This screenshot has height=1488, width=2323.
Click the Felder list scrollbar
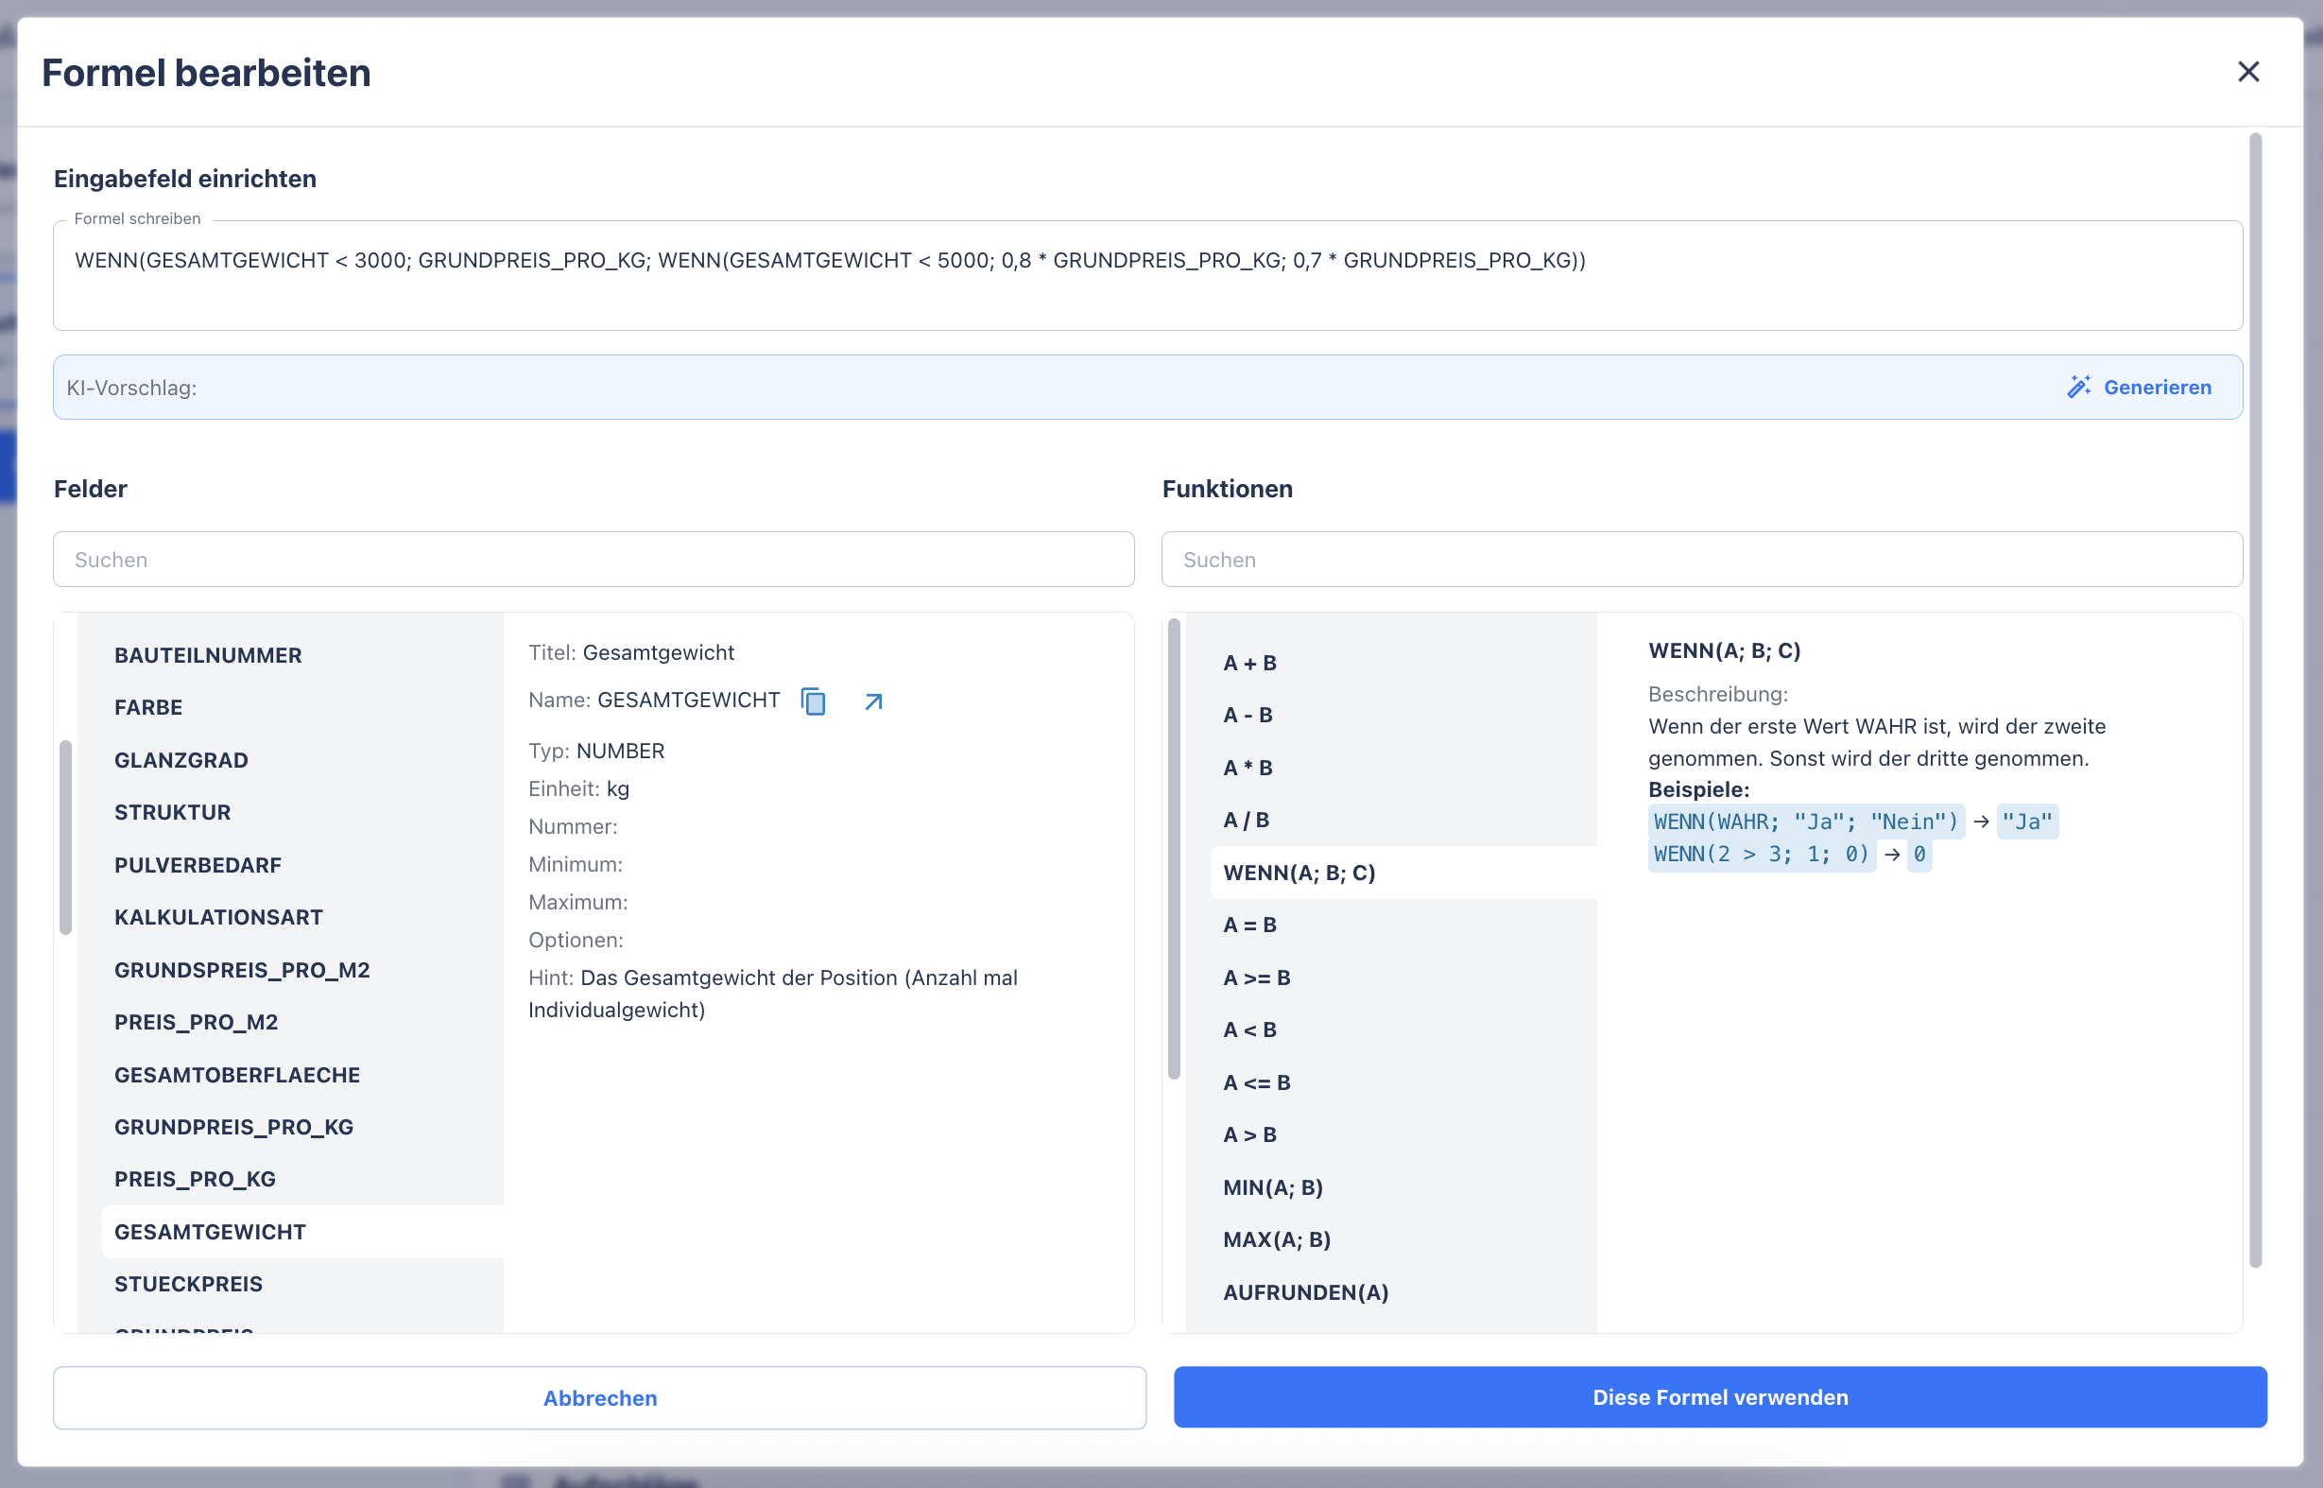65,837
